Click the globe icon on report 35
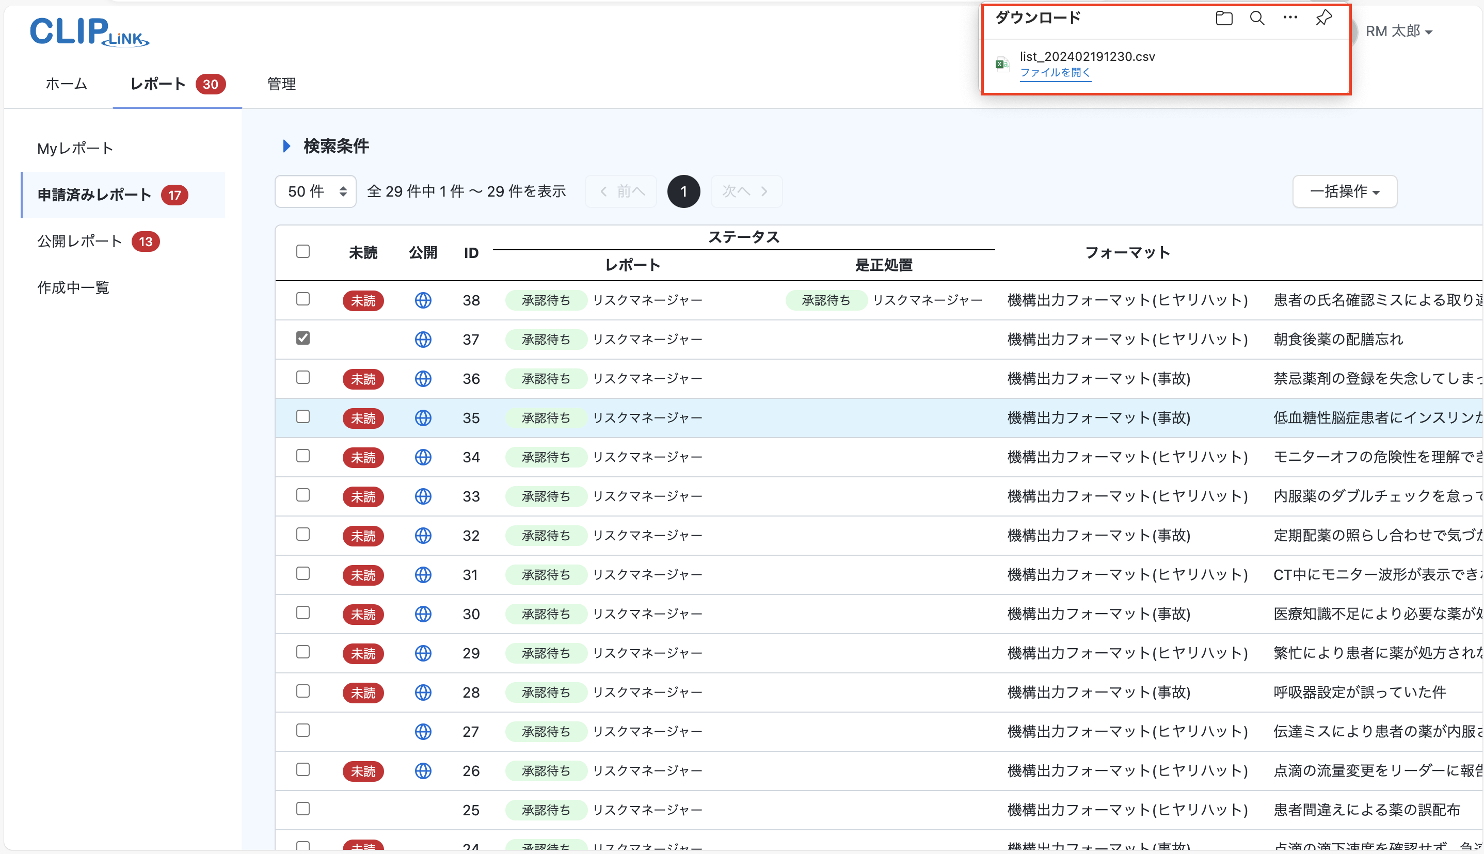Viewport: 1484px width, 854px height. [x=423, y=417]
